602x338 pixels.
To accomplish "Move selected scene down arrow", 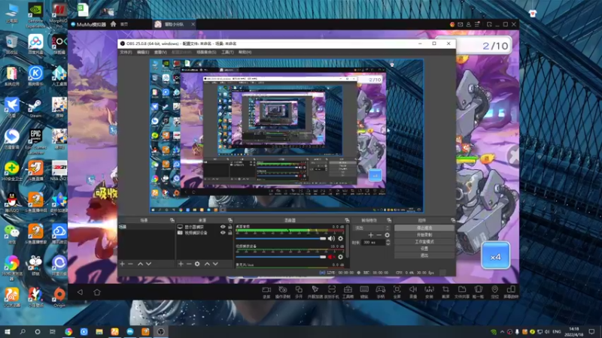I will coord(148,264).
